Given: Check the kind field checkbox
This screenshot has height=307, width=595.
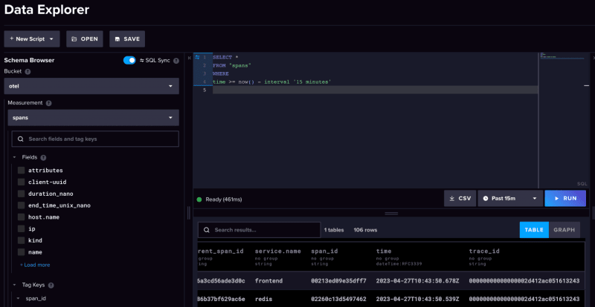Looking at the screenshot, I should [22, 240].
